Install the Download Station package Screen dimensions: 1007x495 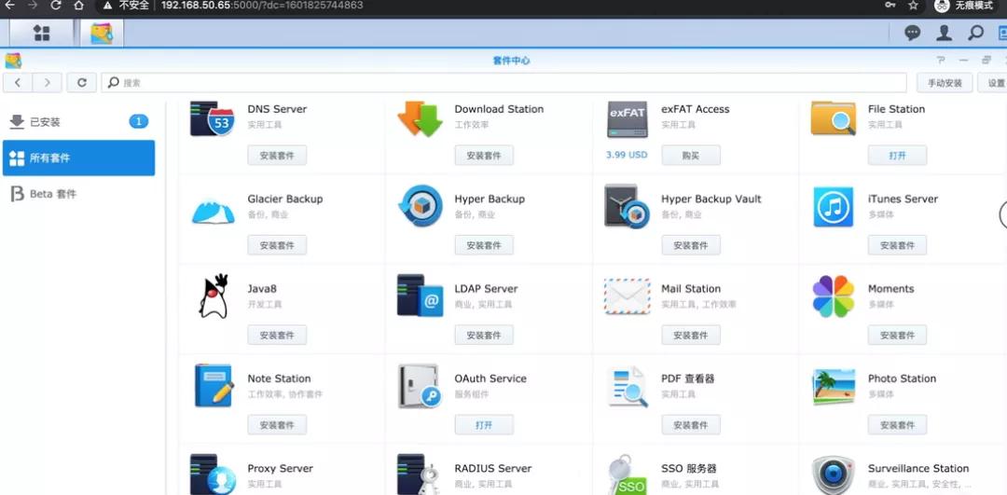(484, 156)
